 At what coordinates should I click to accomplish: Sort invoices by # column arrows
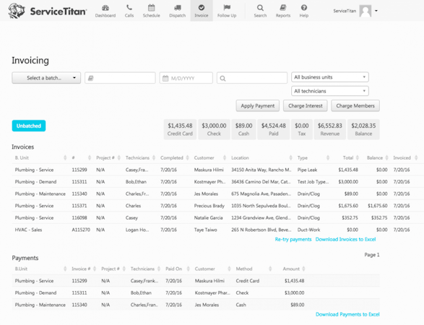90,157
